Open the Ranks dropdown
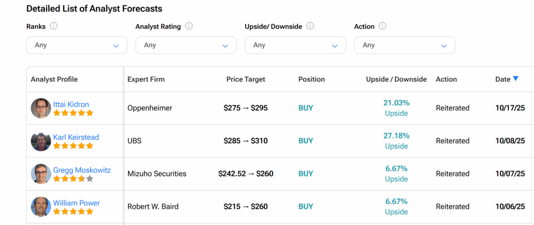 point(77,45)
